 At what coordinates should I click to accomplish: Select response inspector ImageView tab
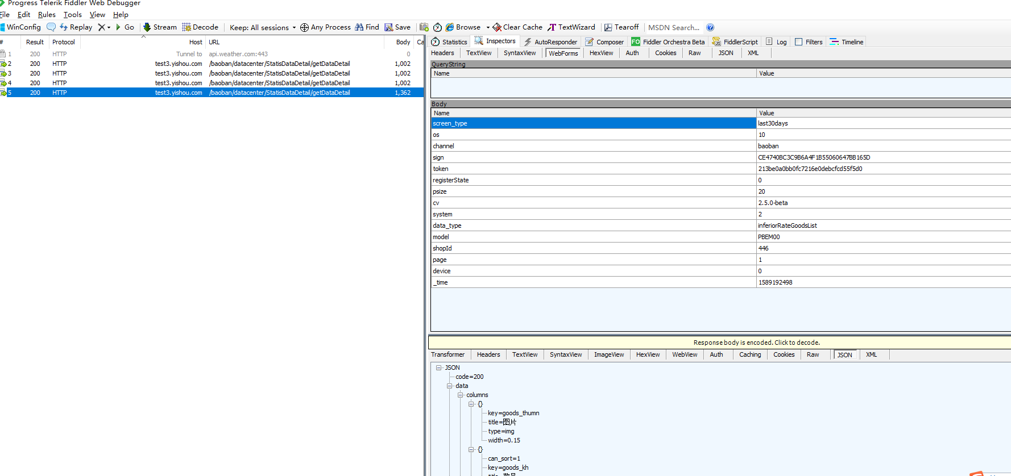tap(609, 354)
